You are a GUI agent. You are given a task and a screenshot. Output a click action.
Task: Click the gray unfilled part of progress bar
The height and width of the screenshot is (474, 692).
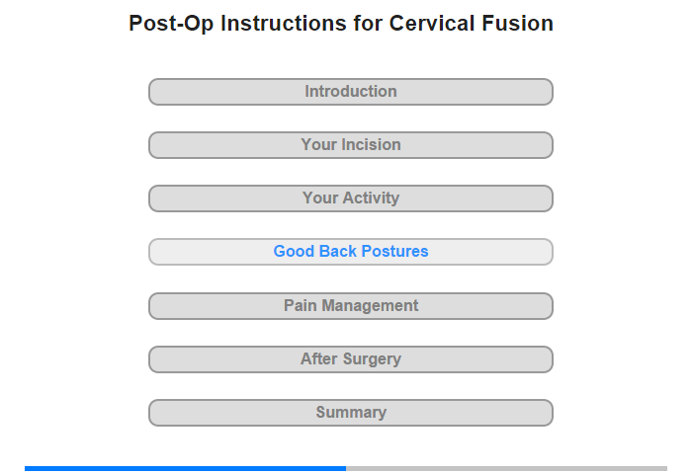tap(506, 468)
